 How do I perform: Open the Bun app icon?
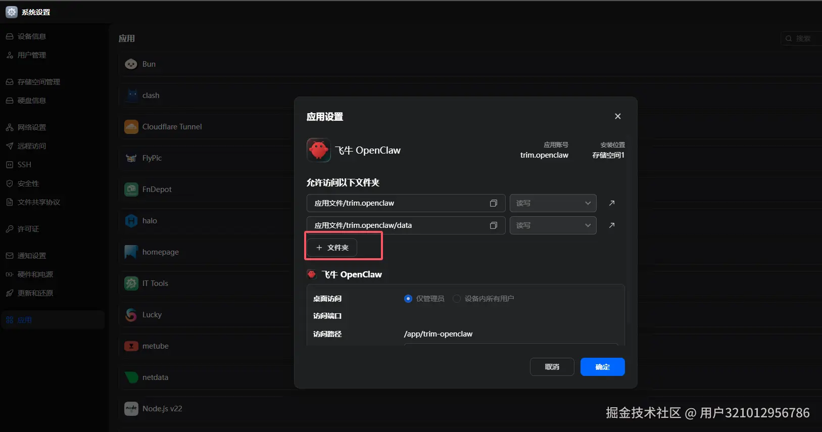click(131, 64)
